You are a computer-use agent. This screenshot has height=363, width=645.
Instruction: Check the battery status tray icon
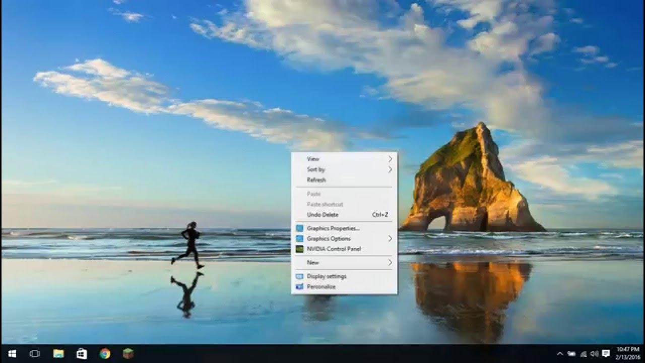tap(572, 354)
